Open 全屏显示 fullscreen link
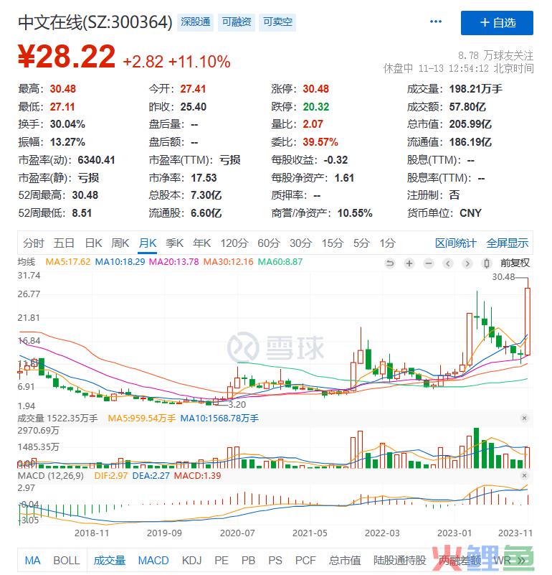The width and height of the screenshot is (552, 575). pyautogui.click(x=508, y=243)
